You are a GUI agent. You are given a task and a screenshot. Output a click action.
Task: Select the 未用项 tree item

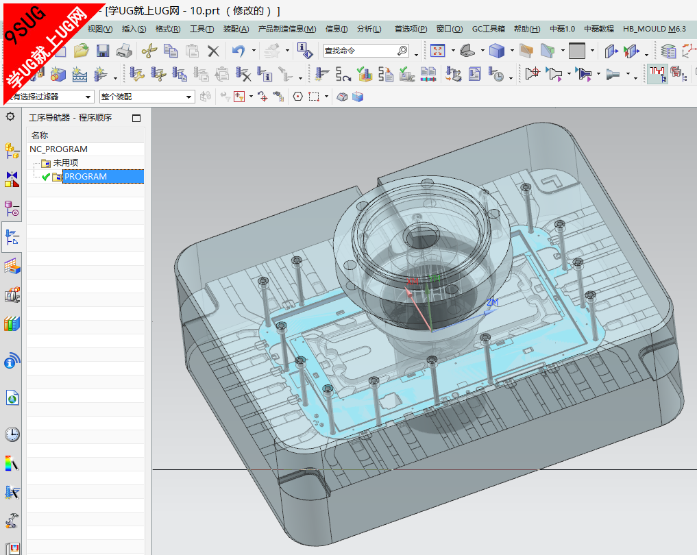tap(65, 162)
